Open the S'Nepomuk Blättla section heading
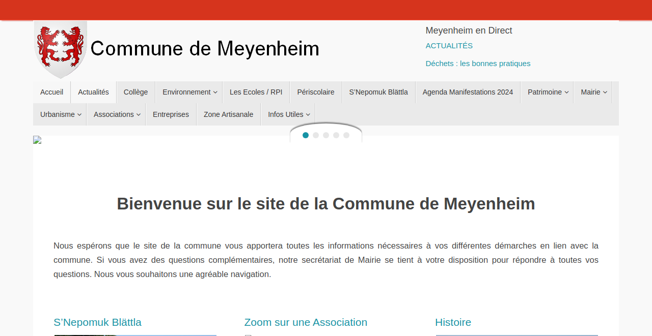652x336 pixels. coord(98,322)
